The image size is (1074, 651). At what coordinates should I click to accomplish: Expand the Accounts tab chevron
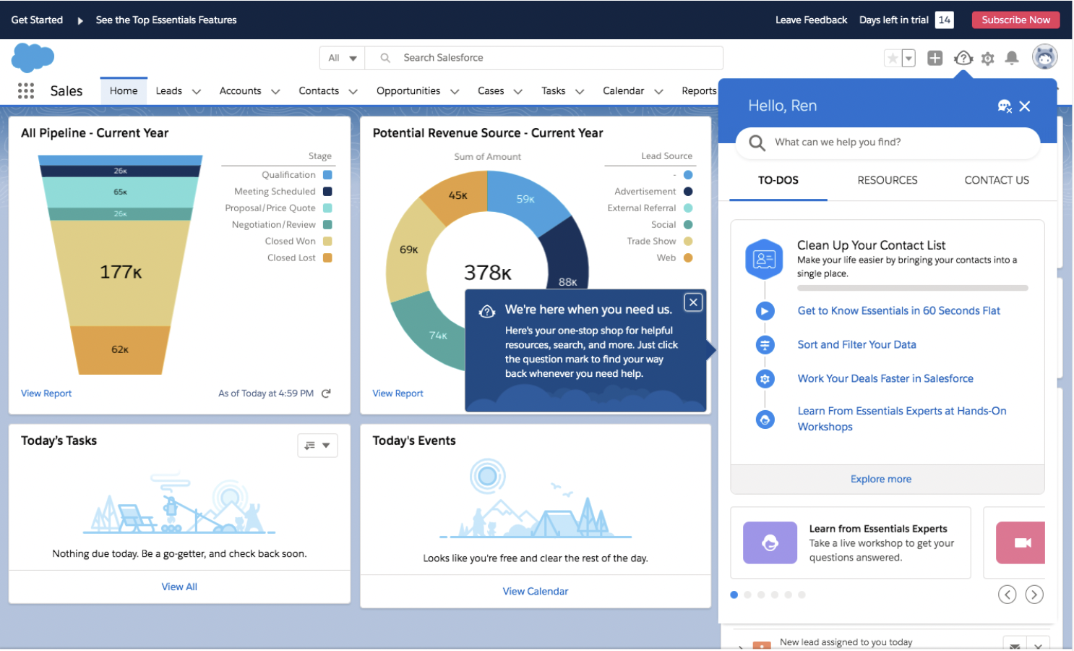[275, 91]
